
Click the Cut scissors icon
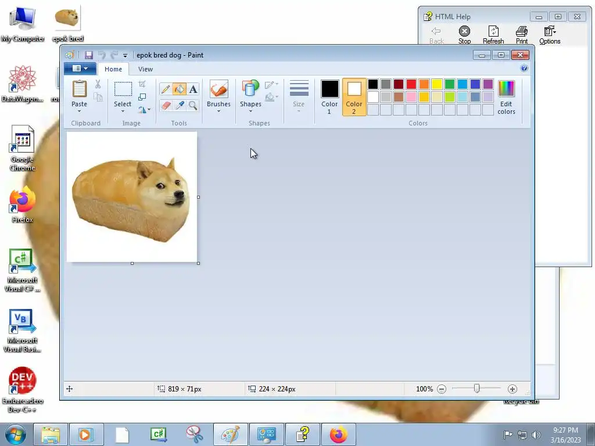[98, 84]
